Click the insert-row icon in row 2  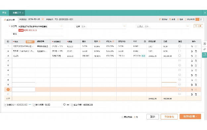(192, 51)
